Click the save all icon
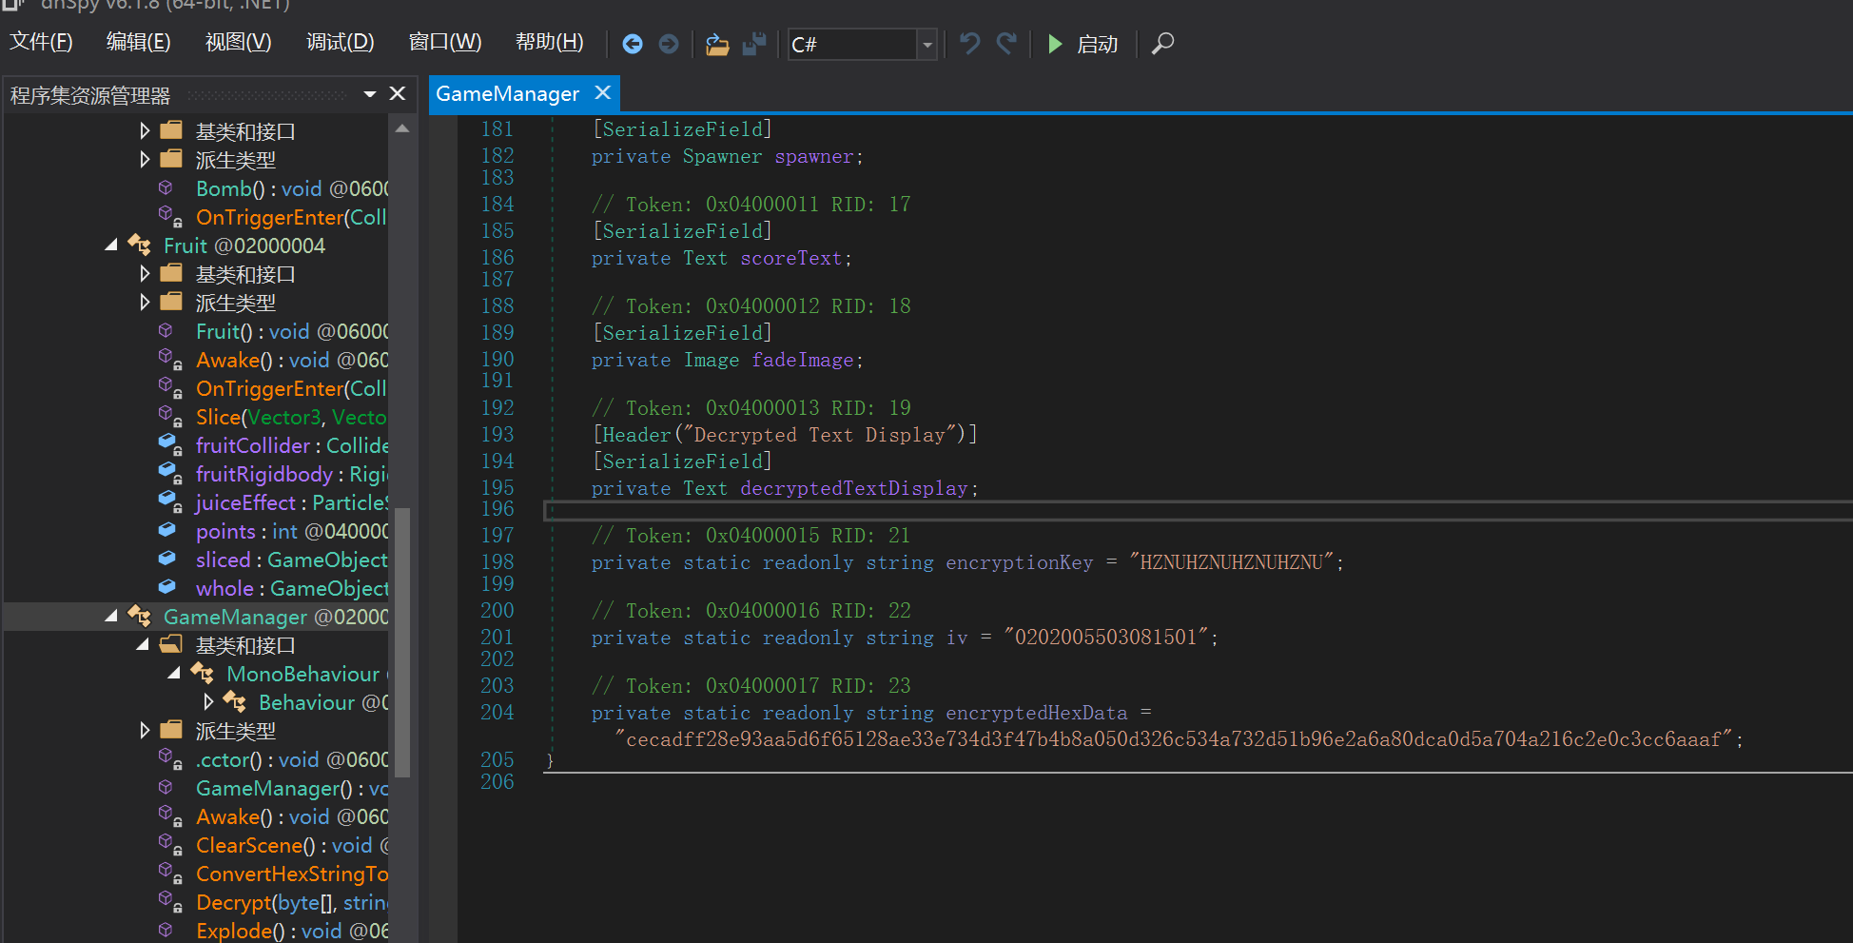 click(754, 45)
